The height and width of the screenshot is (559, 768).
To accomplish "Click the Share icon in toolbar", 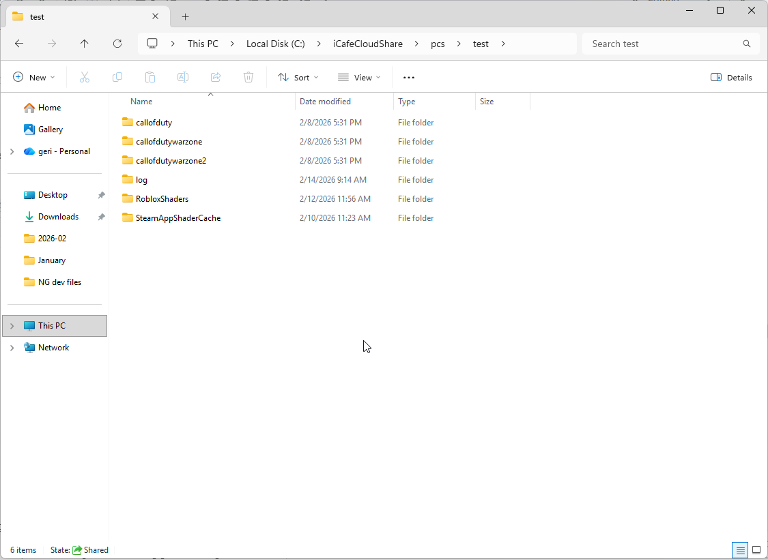I will (x=216, y=78).
